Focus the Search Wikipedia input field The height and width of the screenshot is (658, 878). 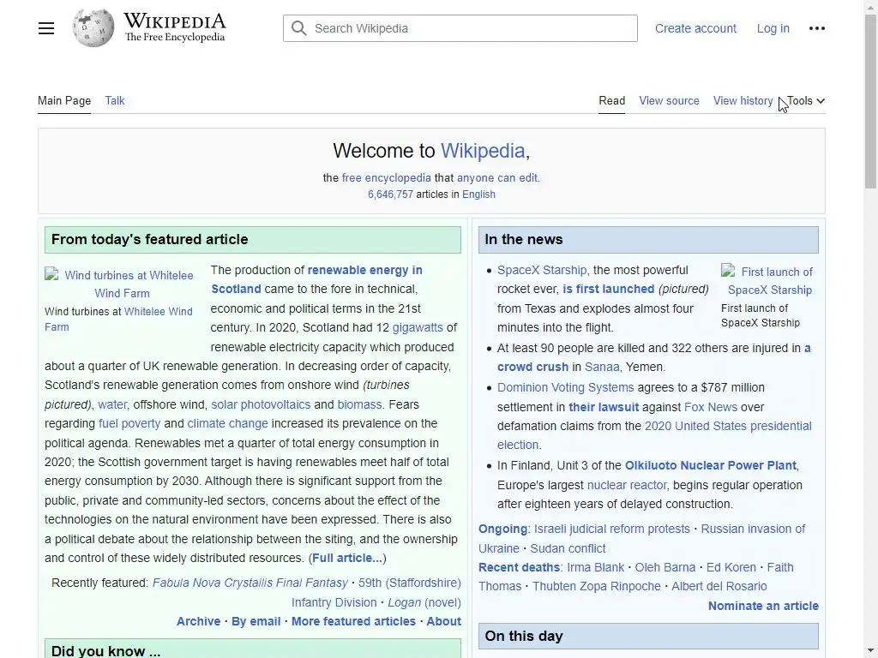point(460,28)
